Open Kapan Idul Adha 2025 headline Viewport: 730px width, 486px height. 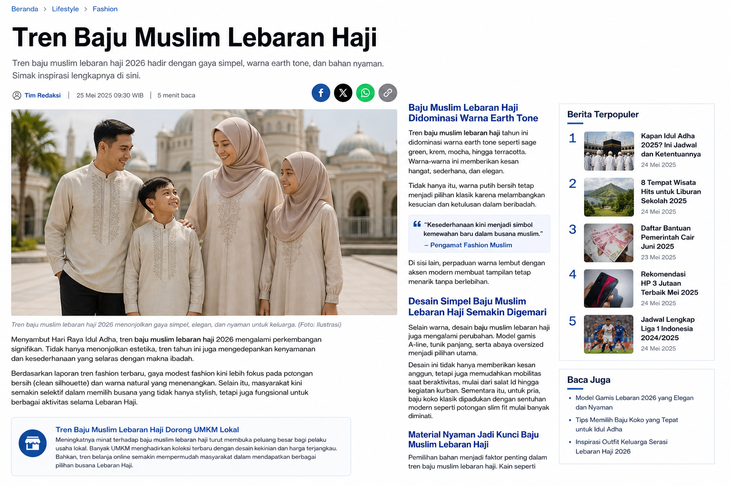coord(671,145)
